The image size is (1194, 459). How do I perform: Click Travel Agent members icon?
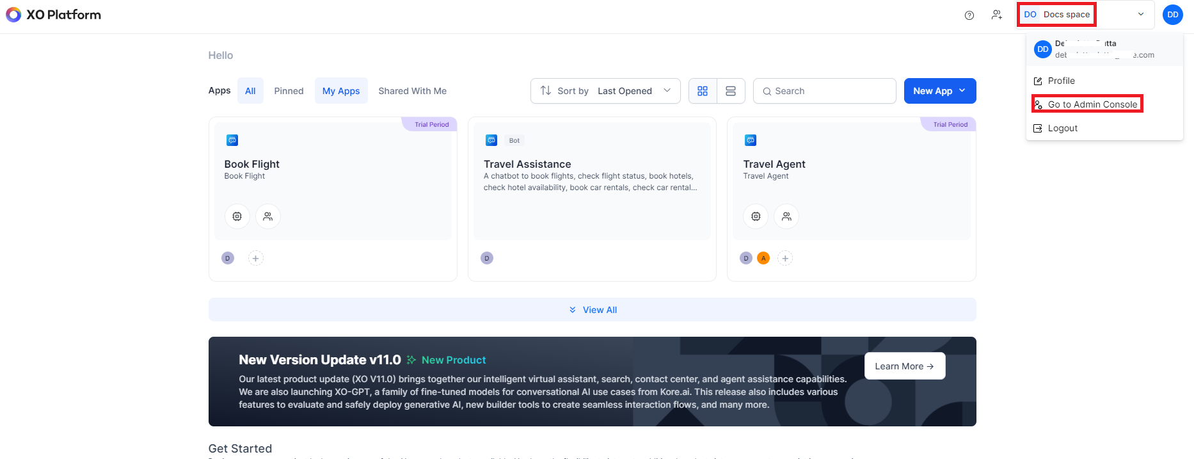point(786,216)
